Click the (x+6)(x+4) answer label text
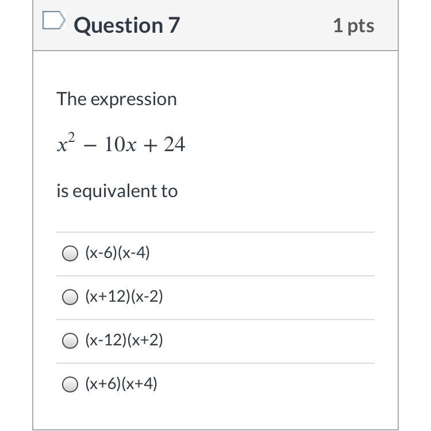Viewport: 431px width, 431px height. [x=121, y=383]
